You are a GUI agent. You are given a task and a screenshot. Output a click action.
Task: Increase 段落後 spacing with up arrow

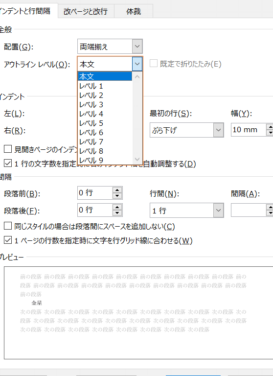click(117, 208)
